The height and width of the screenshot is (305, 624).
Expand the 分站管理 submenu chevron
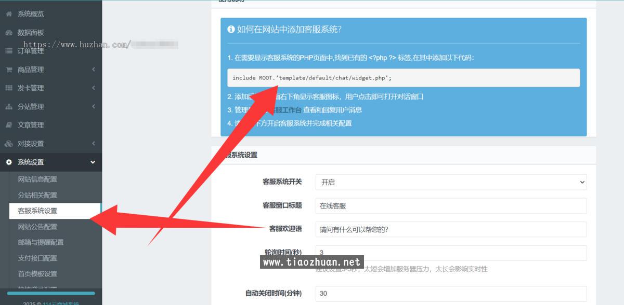coord(93,106)
